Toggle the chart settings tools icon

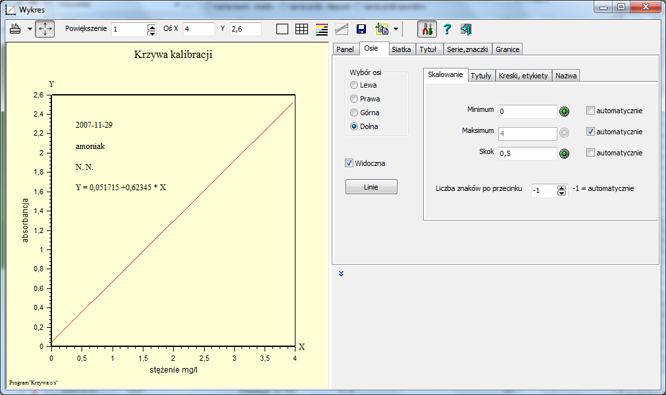click(x=427, y=30)
